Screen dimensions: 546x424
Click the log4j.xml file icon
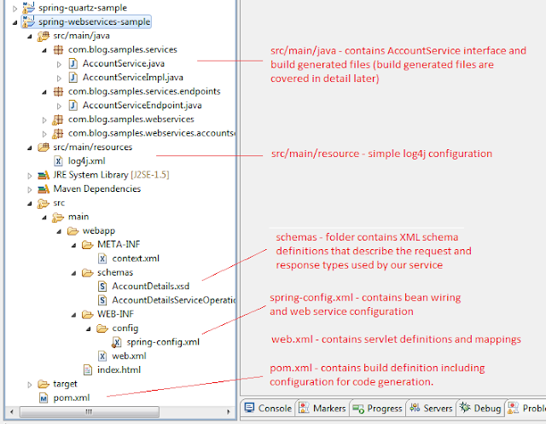(58, 161)
